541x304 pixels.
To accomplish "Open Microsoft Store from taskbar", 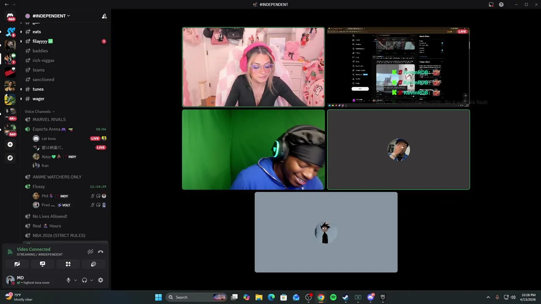I will pos(284,297).
